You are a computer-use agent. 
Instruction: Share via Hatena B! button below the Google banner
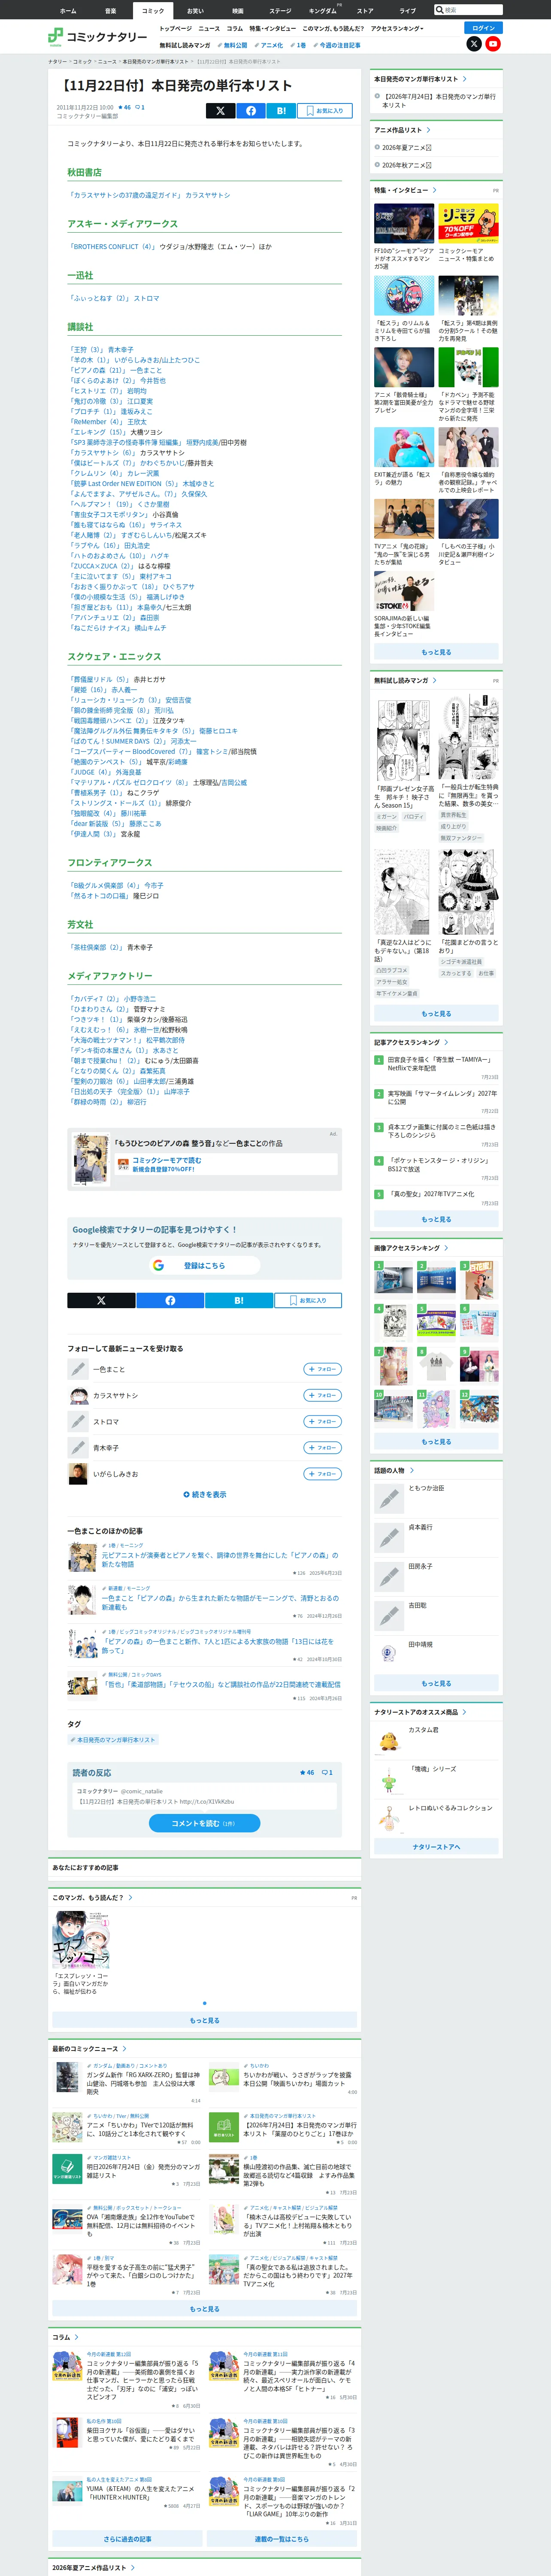[x=239, y=1300]
